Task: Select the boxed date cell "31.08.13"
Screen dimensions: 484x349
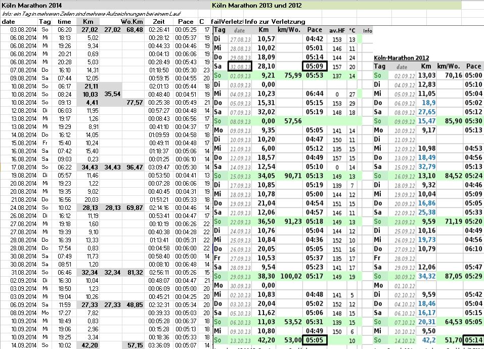Action: tap(240, 66)
